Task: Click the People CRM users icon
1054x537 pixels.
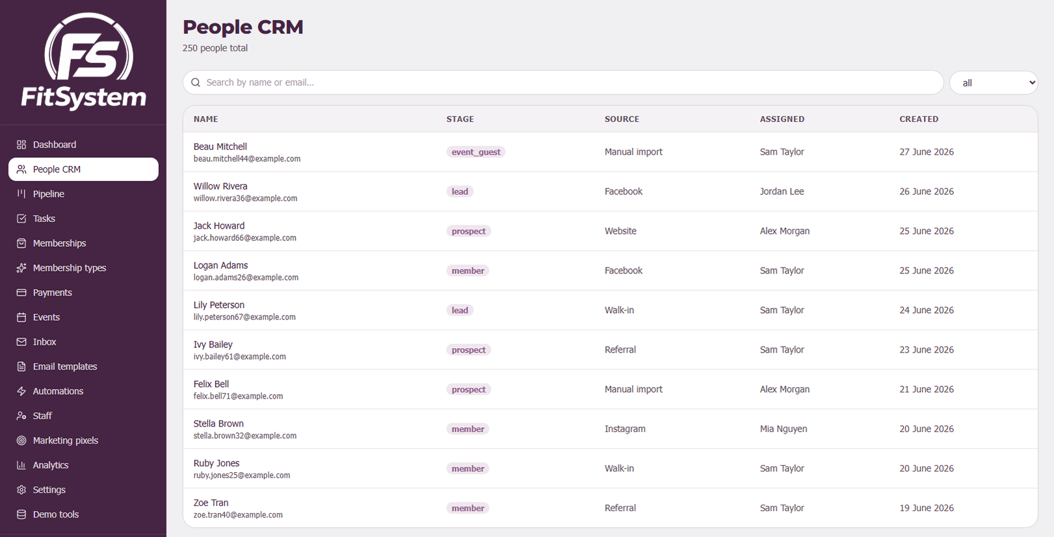Action: pyautogui.click(x=21, y=169)
